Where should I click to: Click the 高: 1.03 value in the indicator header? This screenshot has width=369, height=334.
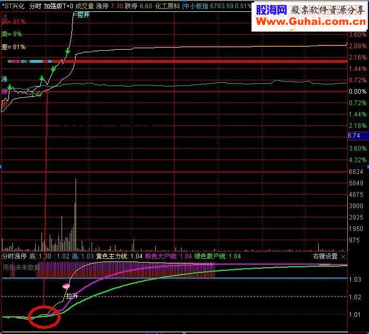[83, 256]
